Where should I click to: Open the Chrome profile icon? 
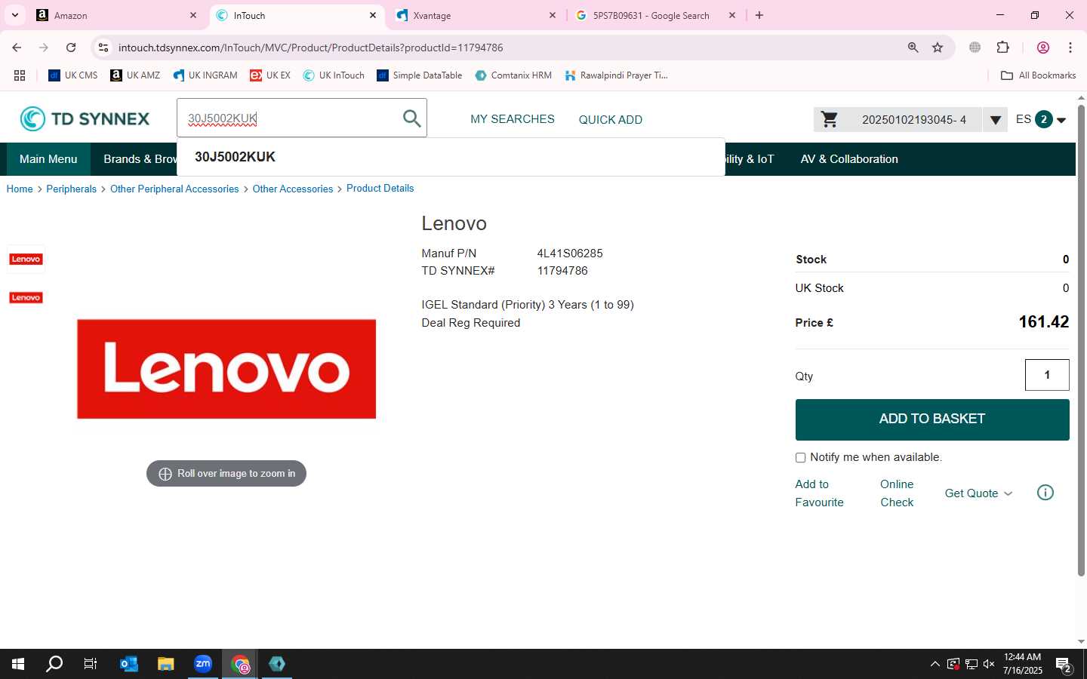point(1043,48)
